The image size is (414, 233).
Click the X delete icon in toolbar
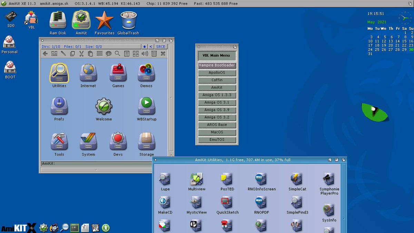click(163, 54)
